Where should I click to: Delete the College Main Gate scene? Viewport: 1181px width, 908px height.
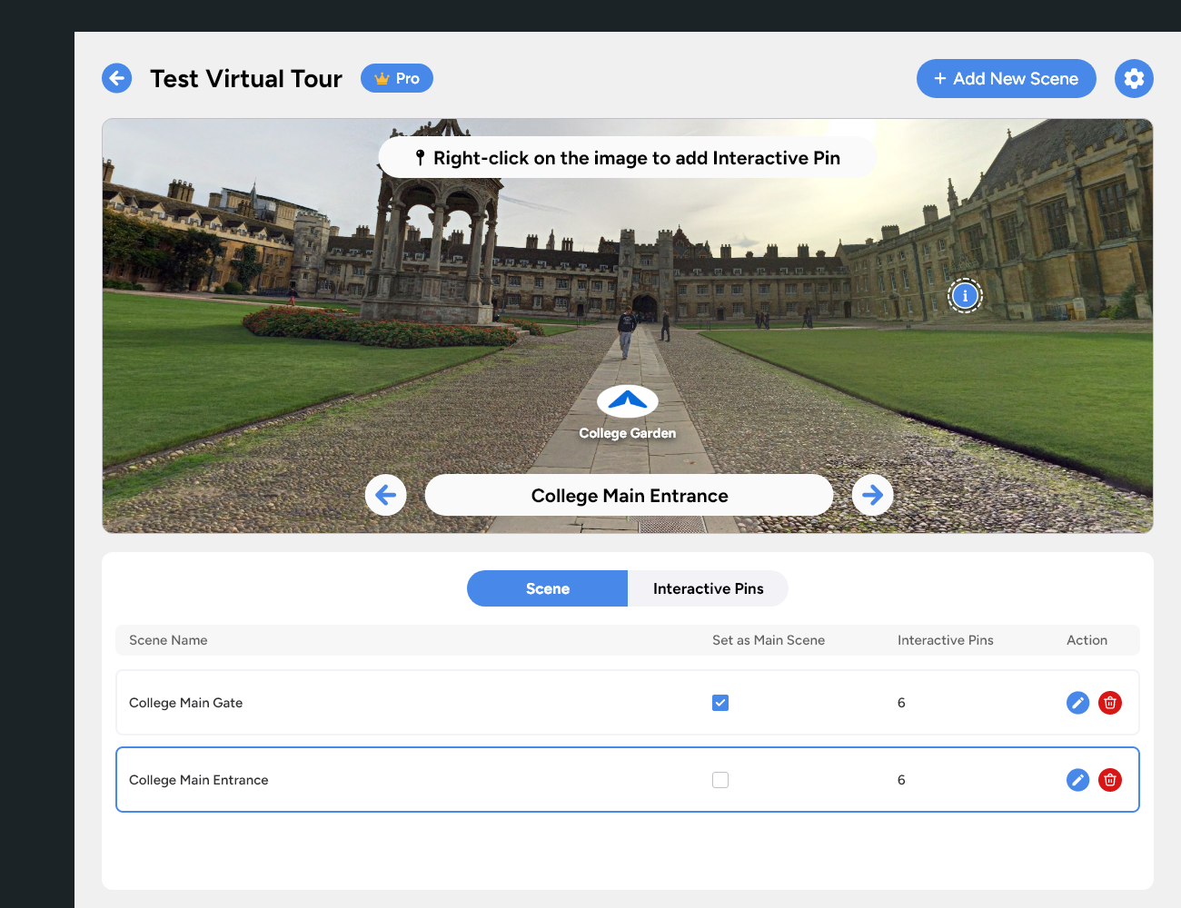click(1109, 702)
